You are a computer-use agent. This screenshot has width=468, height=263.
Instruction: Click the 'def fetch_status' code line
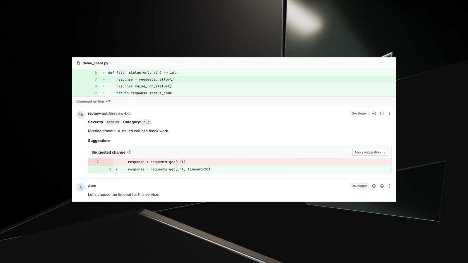tap(234, 72)
